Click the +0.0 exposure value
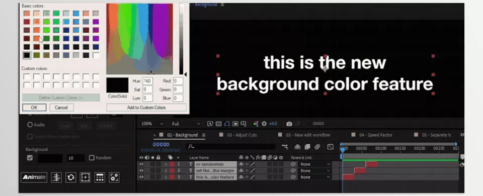The width and height of the screenshot is (483, 196). (273, 124)
